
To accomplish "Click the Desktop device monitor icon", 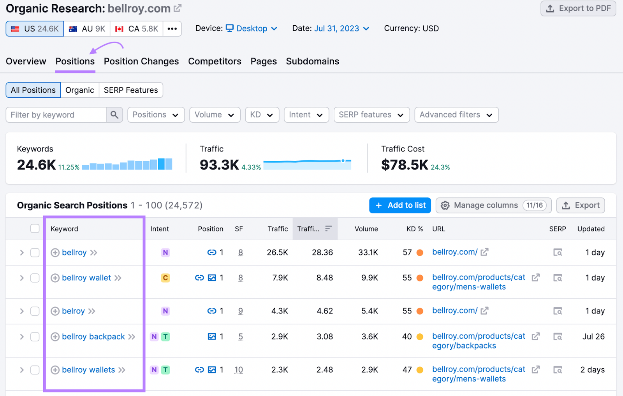I will coord(229,28).
